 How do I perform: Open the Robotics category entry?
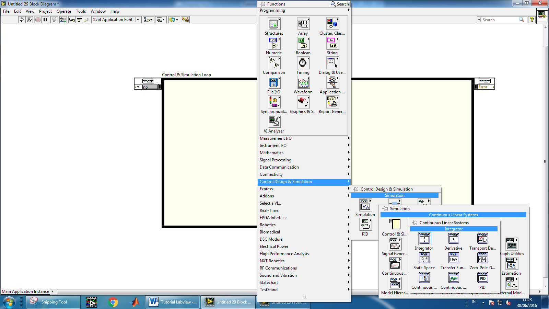(x=304, y=225)
